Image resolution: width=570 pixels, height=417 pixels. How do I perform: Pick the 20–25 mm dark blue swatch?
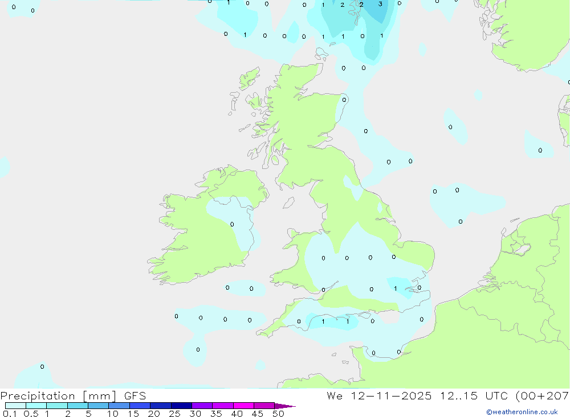coord(161,406)
